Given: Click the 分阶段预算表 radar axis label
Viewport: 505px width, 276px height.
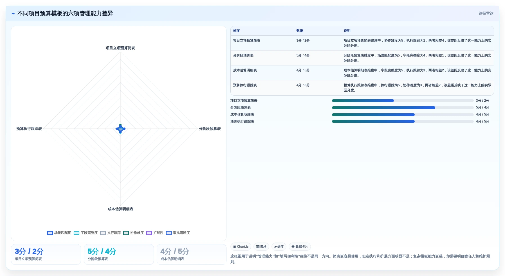Looking at the screenshot, I should tap(210, 129).
